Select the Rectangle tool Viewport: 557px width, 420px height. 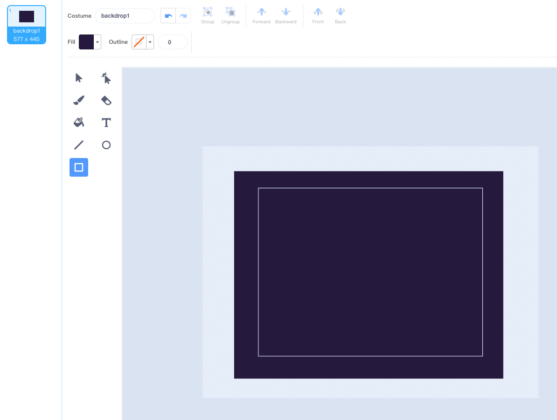(x=79, y=167)
